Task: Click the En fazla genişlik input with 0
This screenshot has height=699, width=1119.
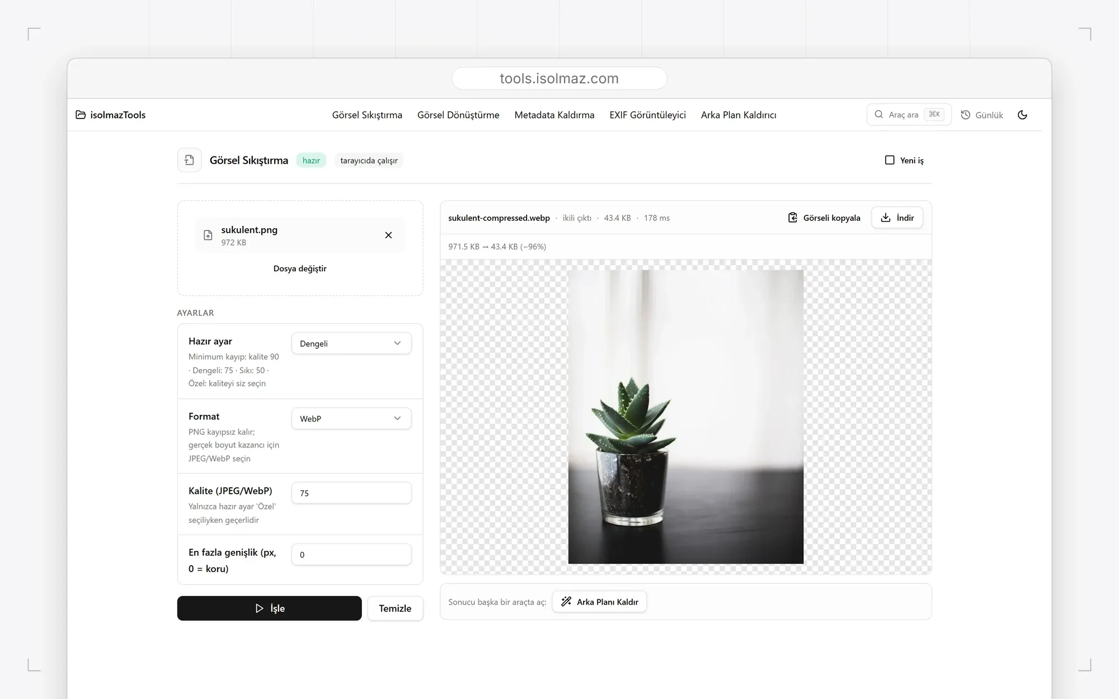Action: click(x=351, y=555)
